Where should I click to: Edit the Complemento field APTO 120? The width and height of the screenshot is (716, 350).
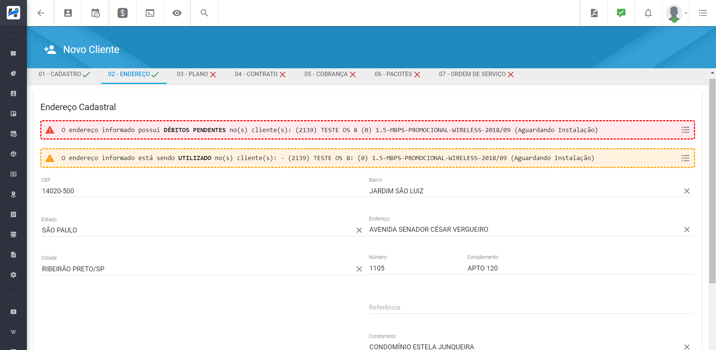[x=581, y=268]
